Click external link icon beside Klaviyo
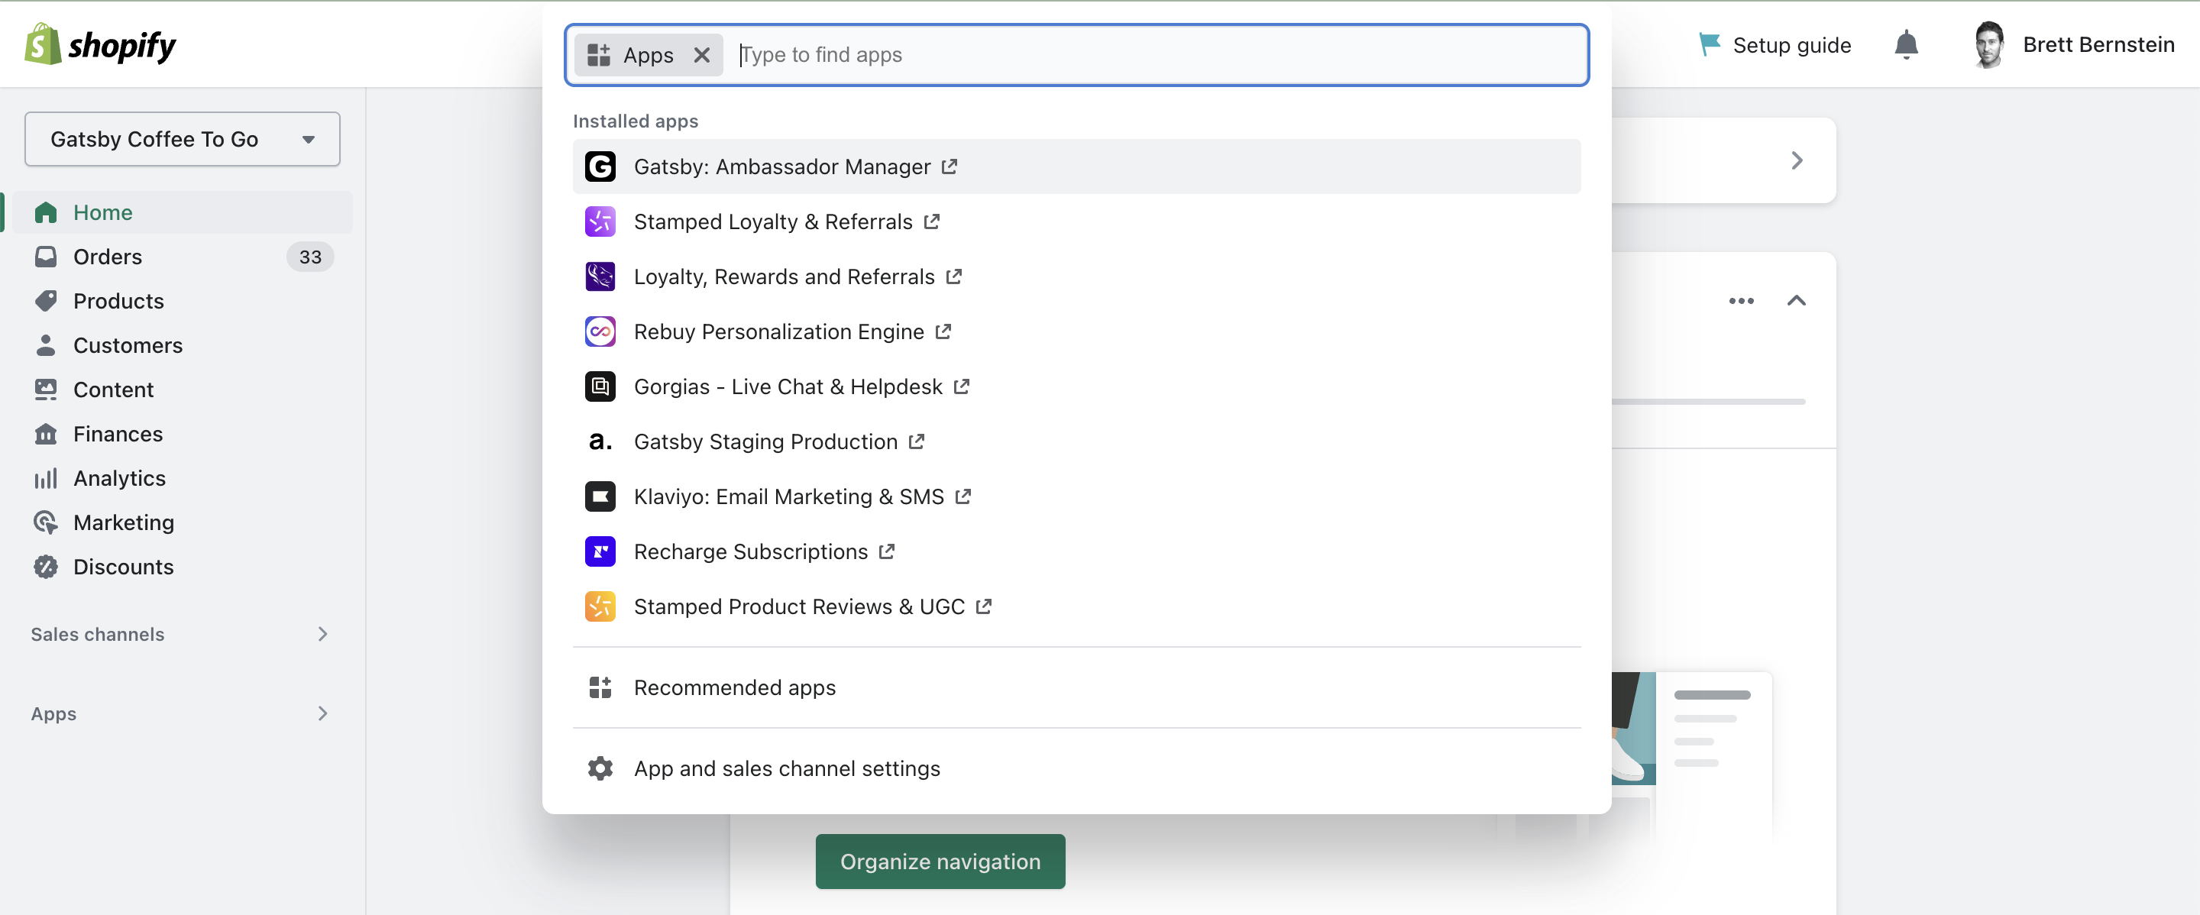Screen dimensions: 2200x915 963,496
